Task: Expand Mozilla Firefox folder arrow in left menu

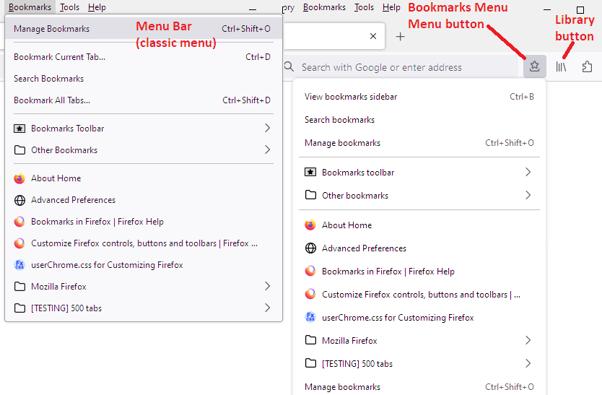Action: (267, 287)
